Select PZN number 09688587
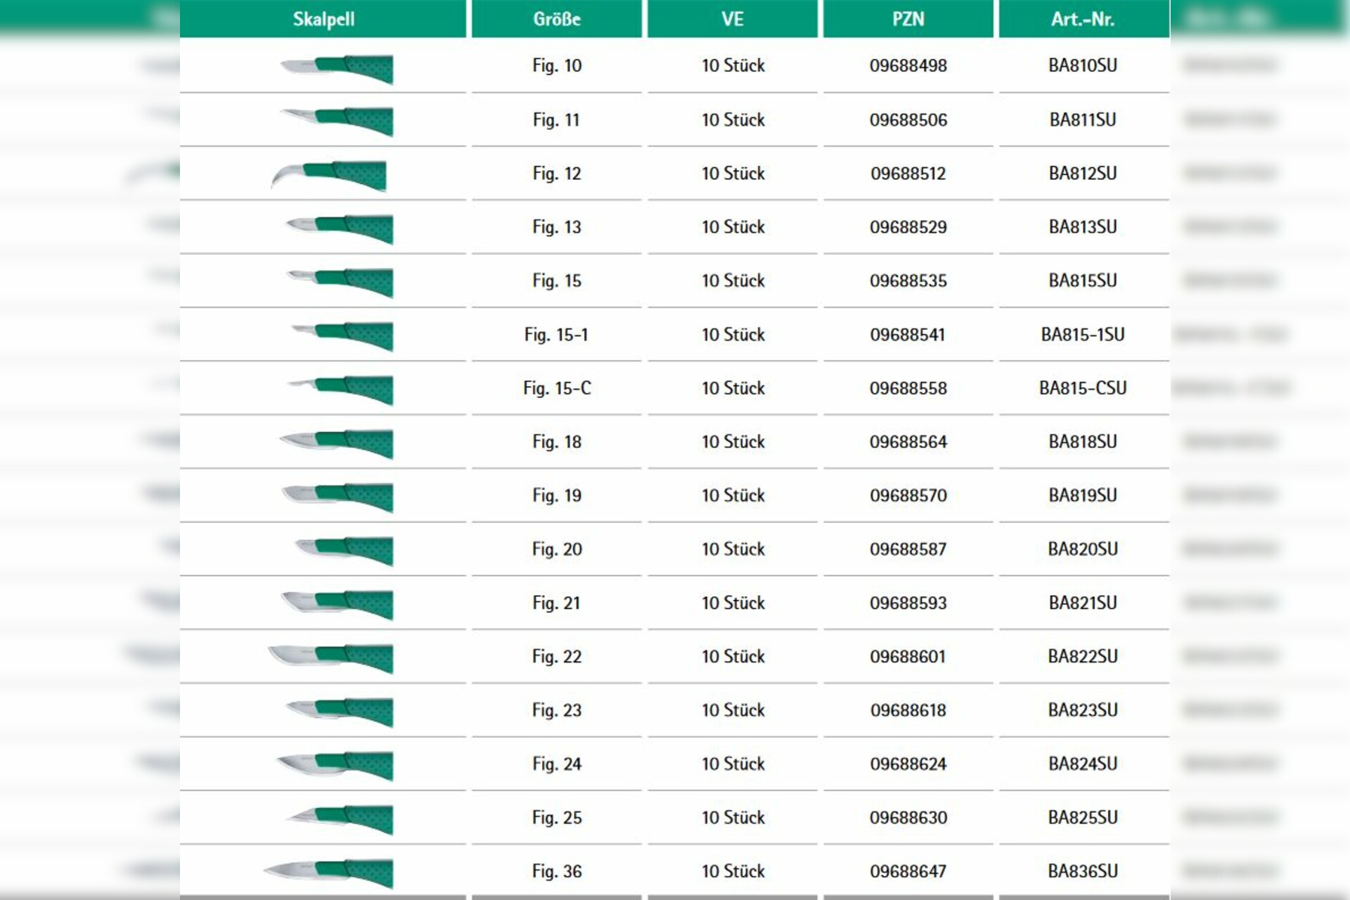Viewport: 1350px width, 900px height. pos(908,549)
